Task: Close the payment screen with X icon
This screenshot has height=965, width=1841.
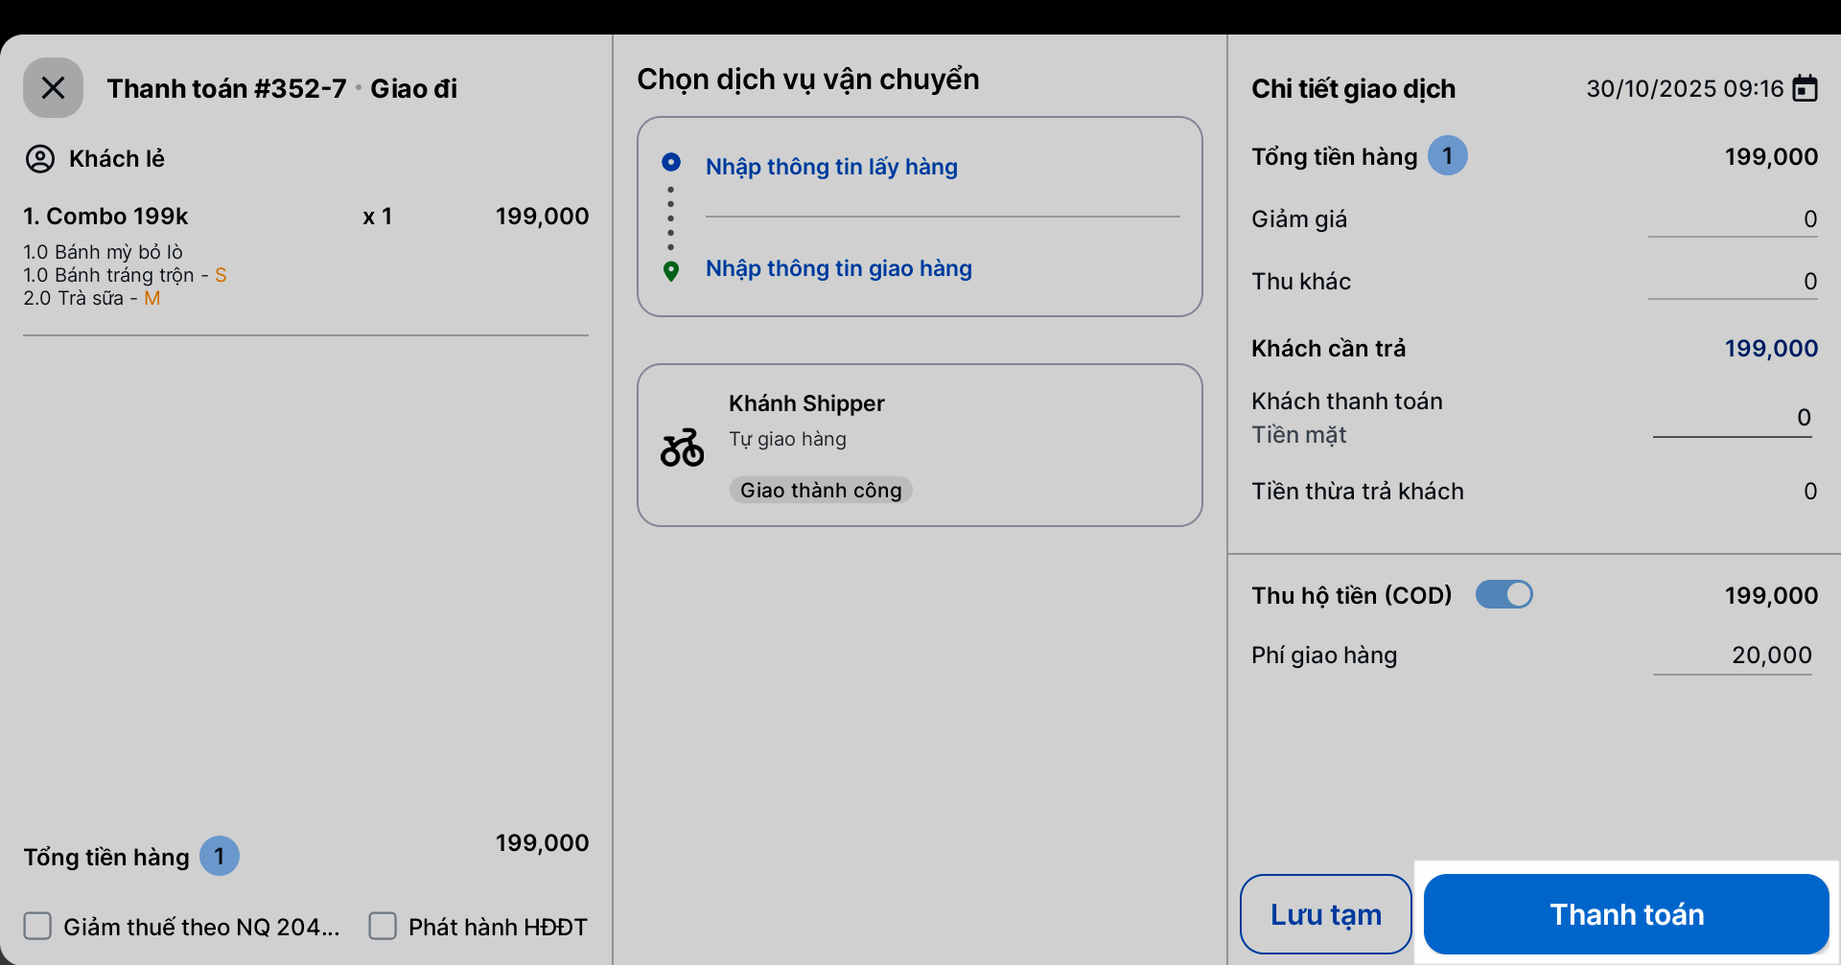Action: pyautogui.click(x=53, y=88)
